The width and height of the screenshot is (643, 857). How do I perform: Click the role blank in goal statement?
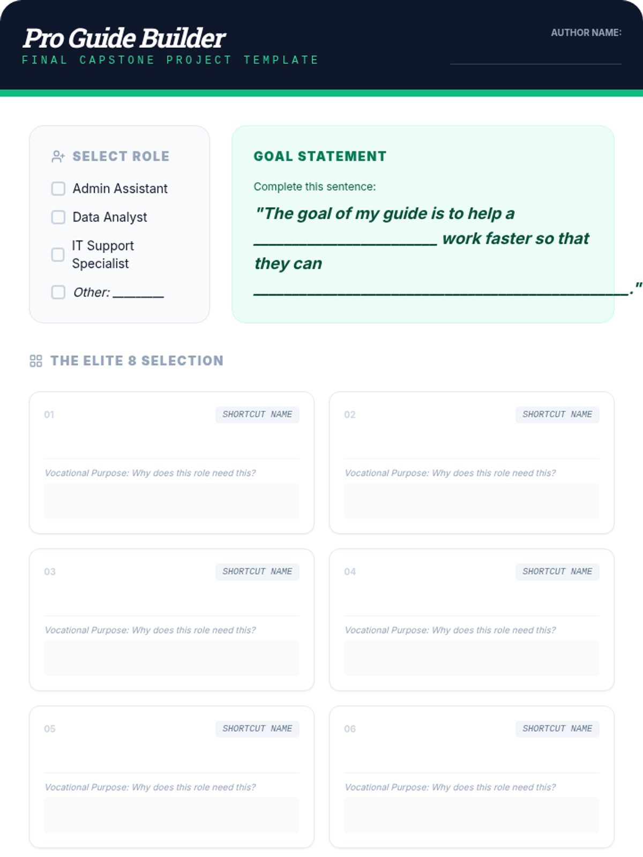[x=346, y=239]
